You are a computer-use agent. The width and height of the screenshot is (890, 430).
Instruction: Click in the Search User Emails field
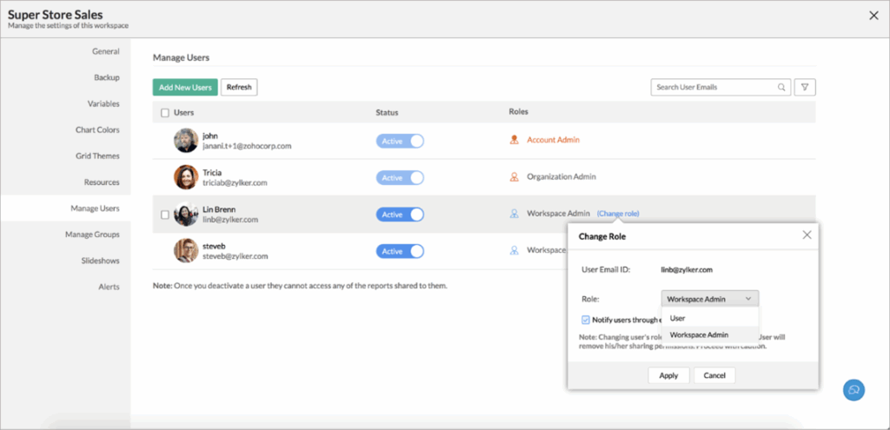tap(711, 87)
